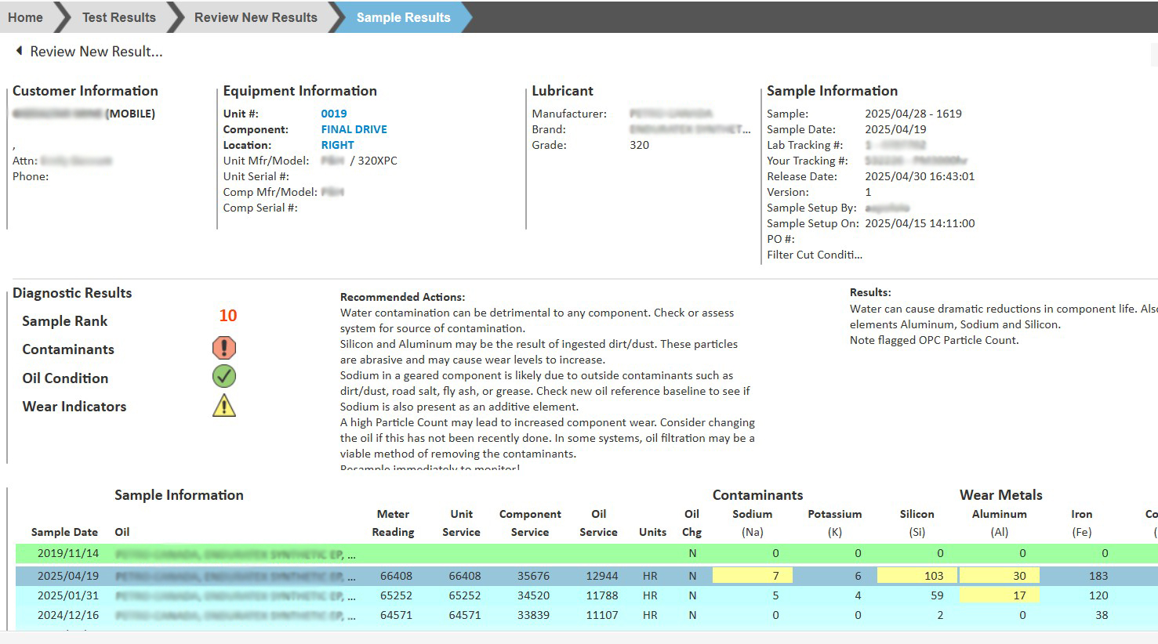Screen dimensions: 1158x644
Task: Click the Filter Cut Conditi... truncated label
Action: (814, 255)
